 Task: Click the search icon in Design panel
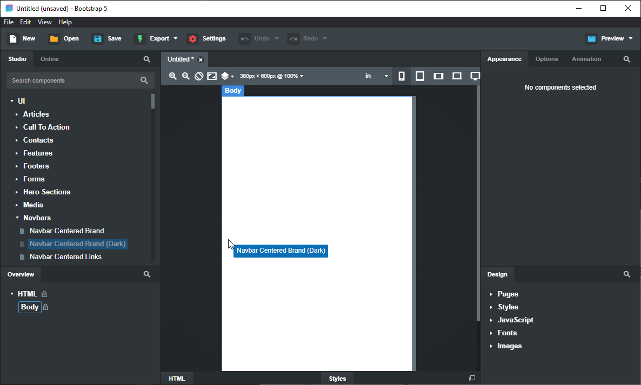(x=627, y=274)
